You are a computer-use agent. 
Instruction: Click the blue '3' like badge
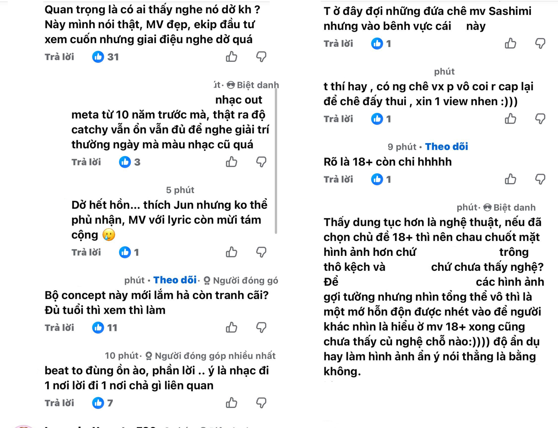pyautogui.click(x=129, y=162)
